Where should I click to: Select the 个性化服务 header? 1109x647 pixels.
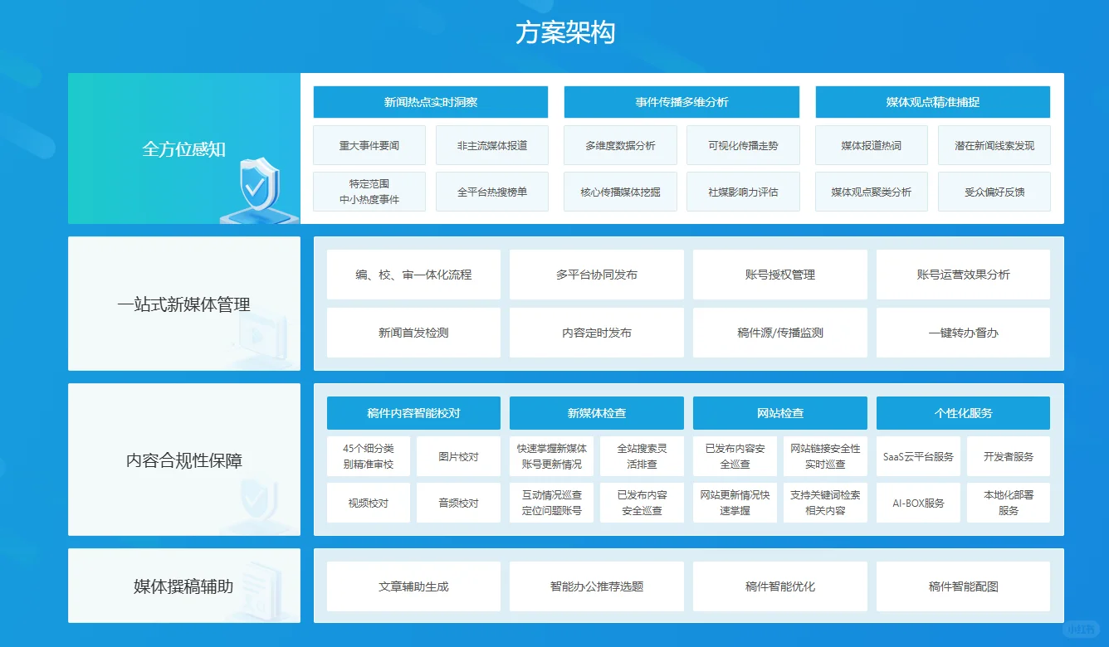pyautogui.click(x=963, y=412)
